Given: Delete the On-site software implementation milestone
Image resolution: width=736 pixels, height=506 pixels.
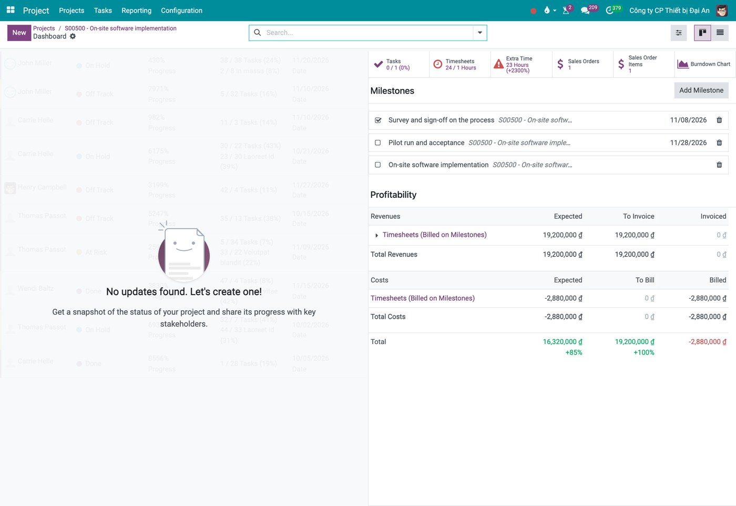Looking at the screenshot, I should click(x=719, y=165).
